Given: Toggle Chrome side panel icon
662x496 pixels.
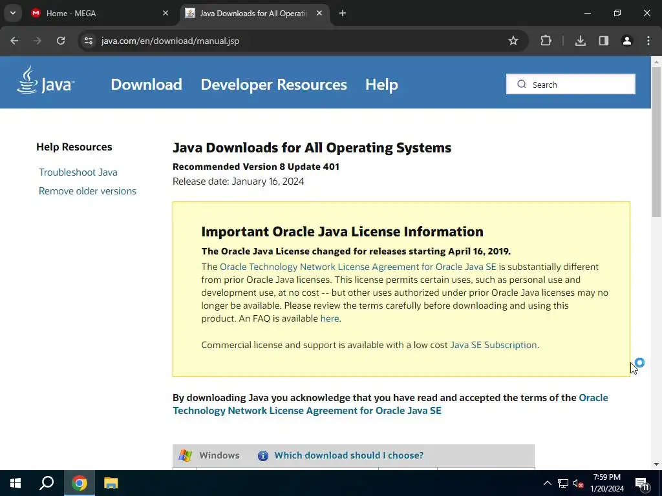Looking at the screenshot, I should [x=604, y=41].
